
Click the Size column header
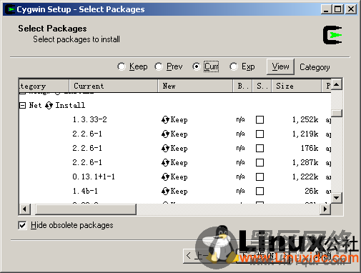click(297, 86)
